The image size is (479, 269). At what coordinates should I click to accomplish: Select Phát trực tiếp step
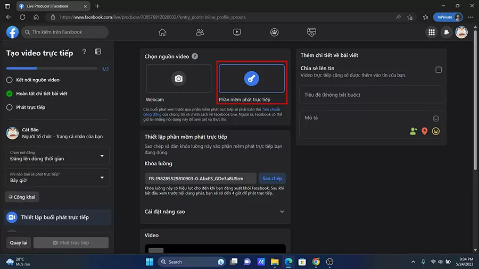pyautogui.click(x=26, y=107)
